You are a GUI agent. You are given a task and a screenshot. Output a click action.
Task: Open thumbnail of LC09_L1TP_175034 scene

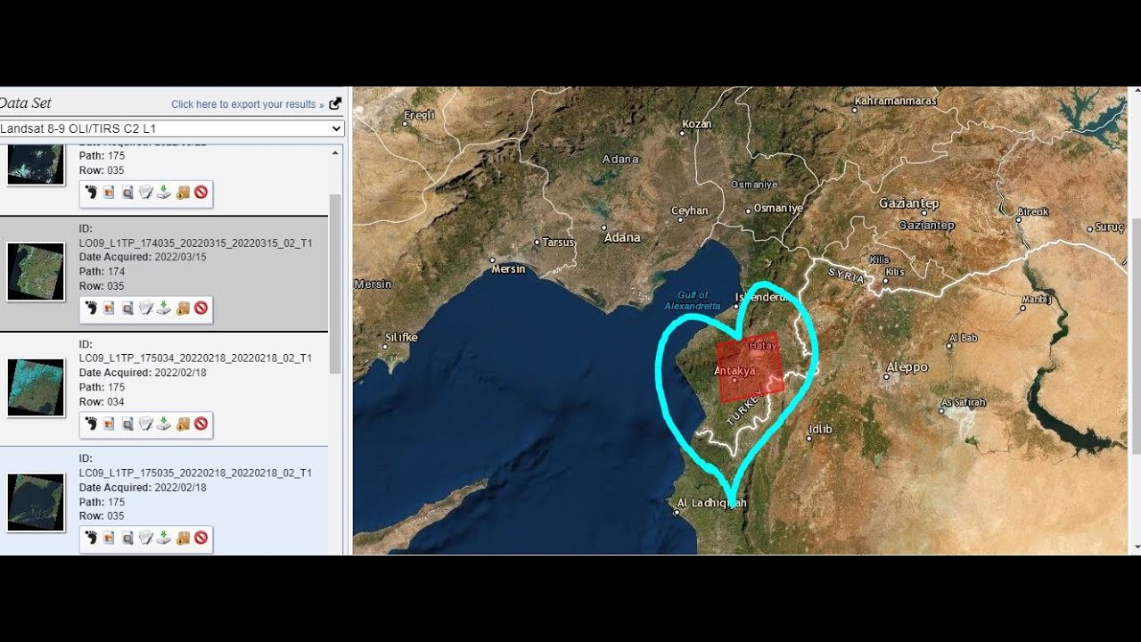36,388
